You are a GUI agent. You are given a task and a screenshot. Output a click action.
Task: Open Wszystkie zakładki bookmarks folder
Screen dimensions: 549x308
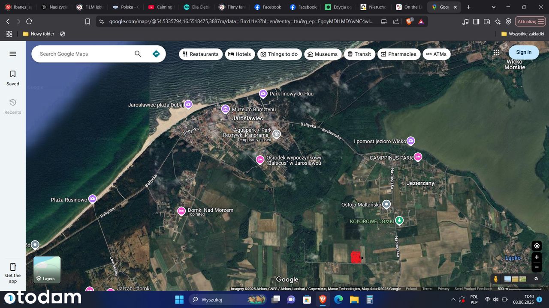523,34
